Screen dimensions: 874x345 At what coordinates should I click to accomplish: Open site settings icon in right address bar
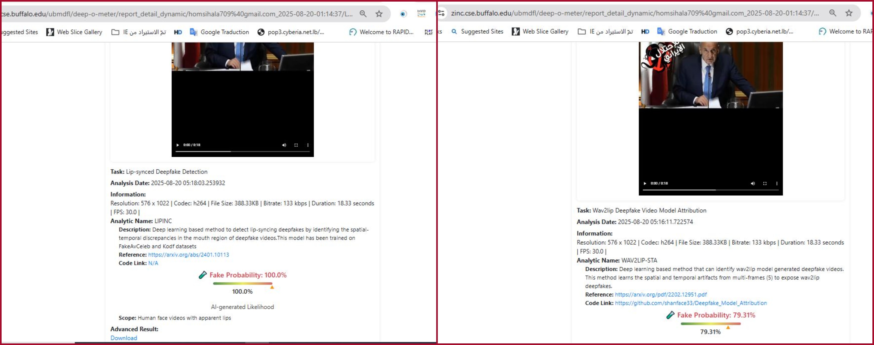click(x=441, y=13)
